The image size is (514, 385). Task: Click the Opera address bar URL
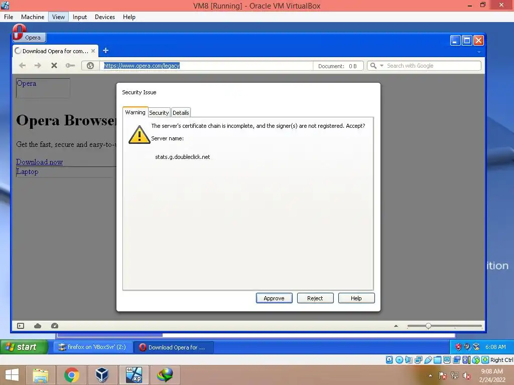[142, 66]
